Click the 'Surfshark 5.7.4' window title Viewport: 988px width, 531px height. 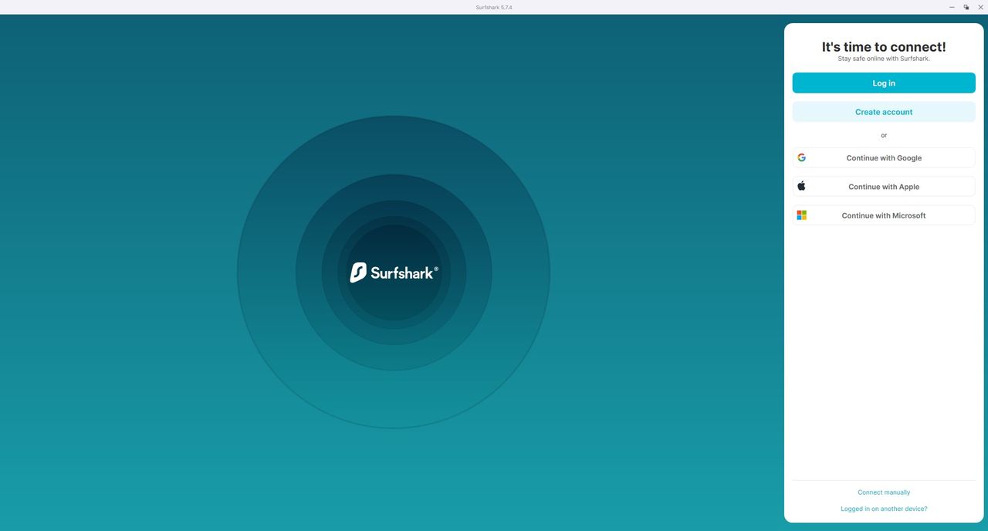[x=494, y=7]
